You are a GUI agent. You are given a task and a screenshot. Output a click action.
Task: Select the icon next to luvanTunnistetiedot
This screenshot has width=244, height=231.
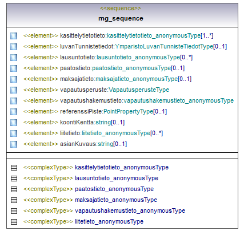click(x=14, y=47)
